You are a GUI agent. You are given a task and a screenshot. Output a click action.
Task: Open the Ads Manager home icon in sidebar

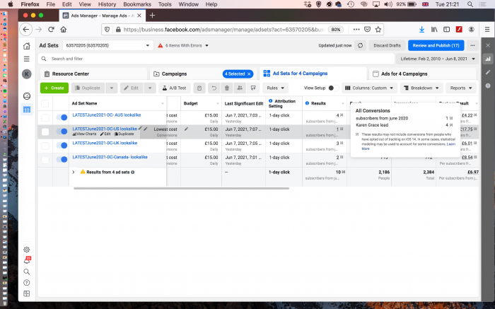27,46
